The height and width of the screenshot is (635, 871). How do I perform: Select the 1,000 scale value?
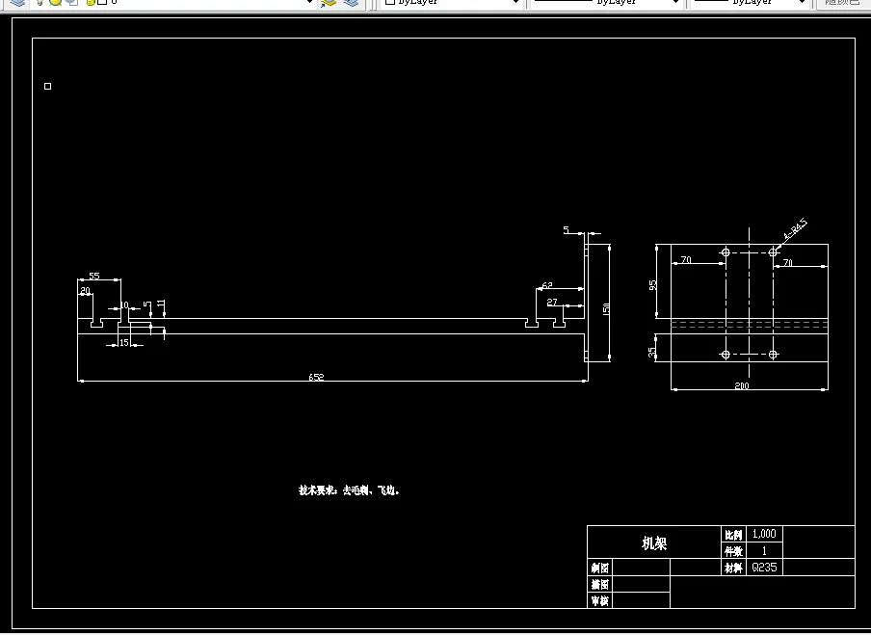click(x=764, y=534)
